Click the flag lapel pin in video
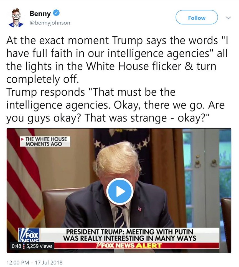The height and width of the screenshot is (267, 239). pyautogui.click(x=139, y=208)
